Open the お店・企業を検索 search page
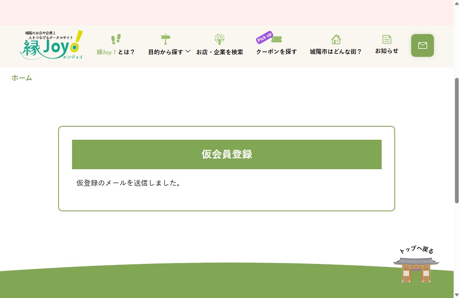Screen dimensions: 460x298 click(x=219, y=52)
